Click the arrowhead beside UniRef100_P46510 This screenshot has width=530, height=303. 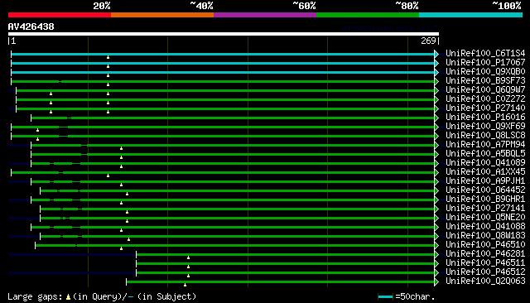click(x=436, y=245)
